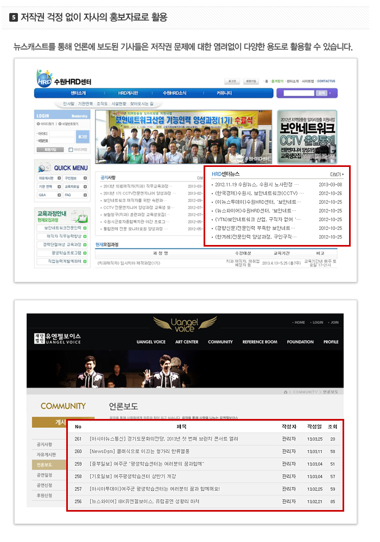Click the 비밀번호찾기 link
The height and width of the screenshot is (542, 380).
68,124
